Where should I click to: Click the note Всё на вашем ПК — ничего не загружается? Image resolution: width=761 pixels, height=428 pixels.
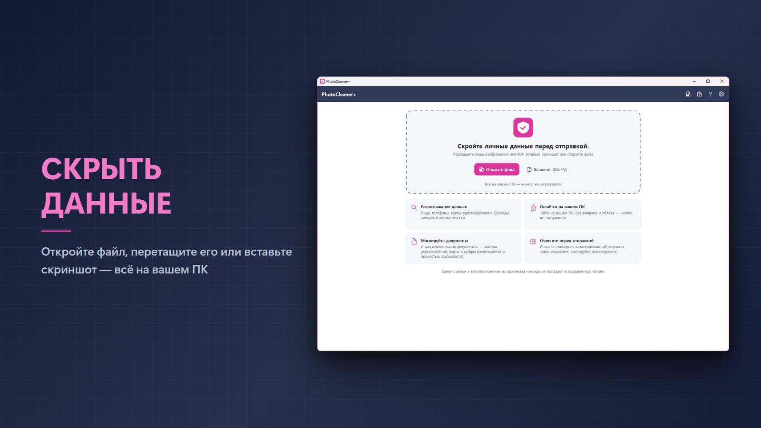(523, 184)
